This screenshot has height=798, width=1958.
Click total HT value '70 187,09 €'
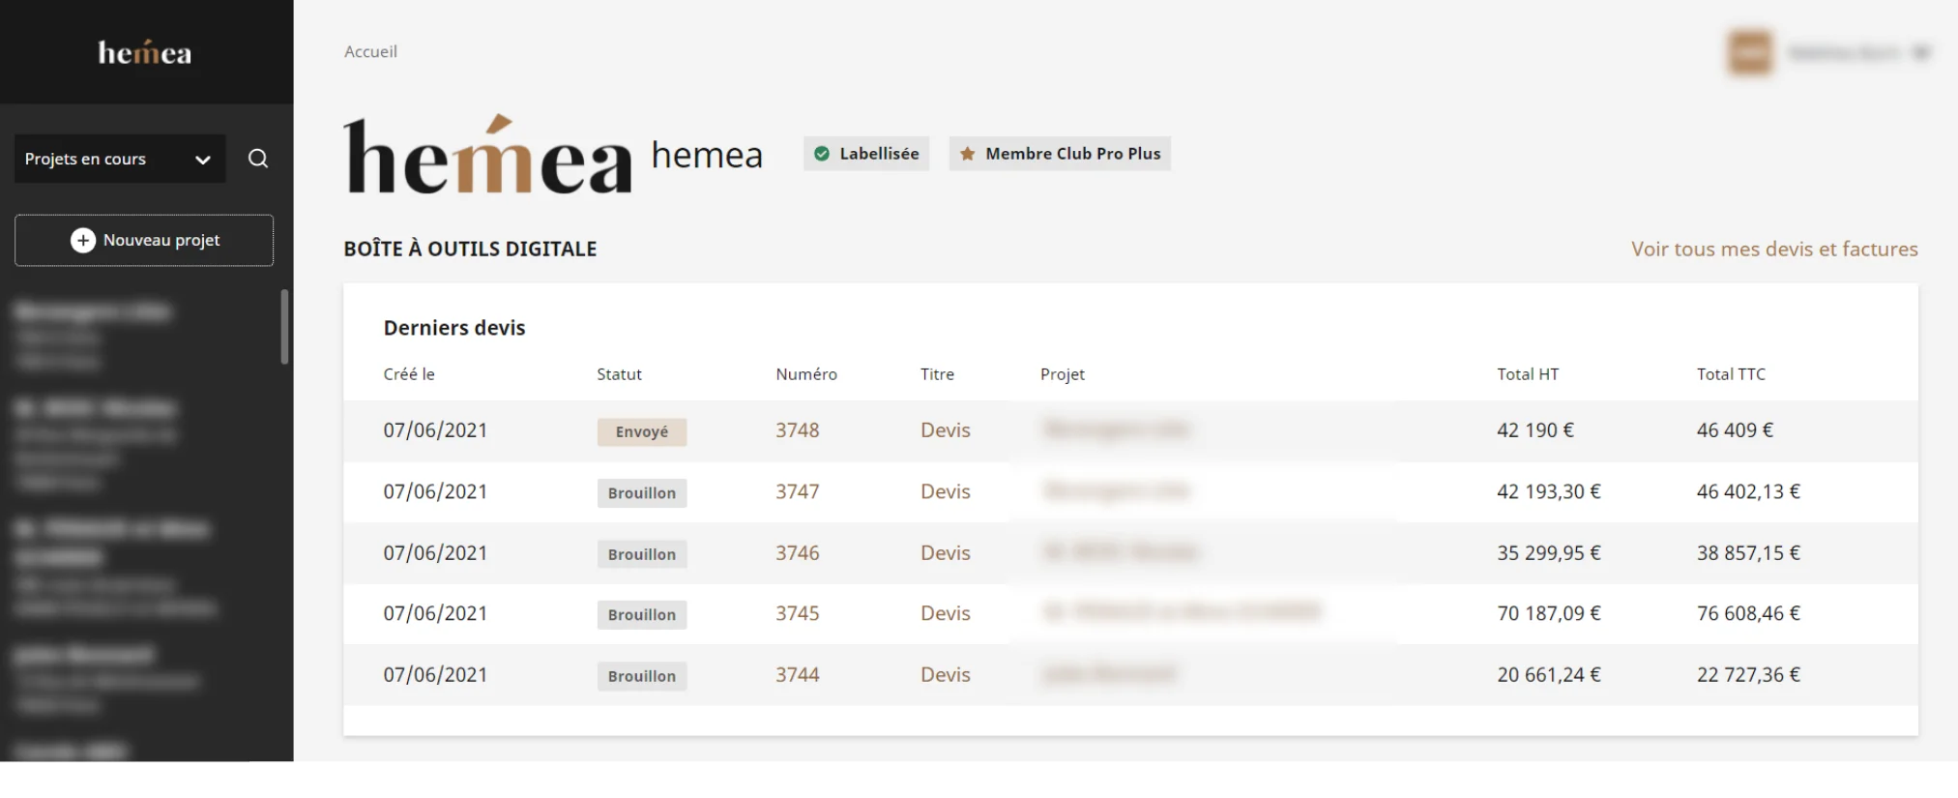[x=1549, y=613]
